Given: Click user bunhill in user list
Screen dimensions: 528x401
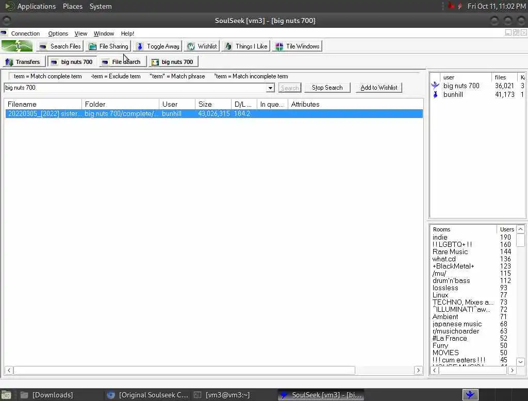Looking at the screenshot, I should (x=453, y=95).
